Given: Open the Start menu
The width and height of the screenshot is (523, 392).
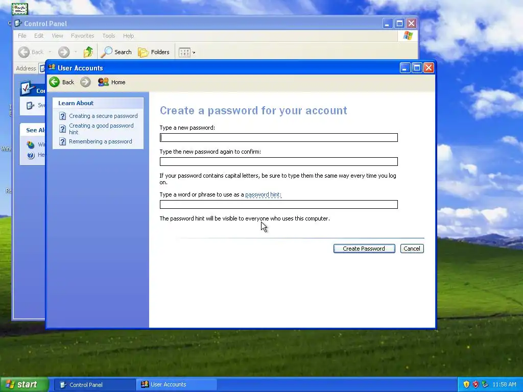Looking at the screenshot, I should tap(24, 384).
